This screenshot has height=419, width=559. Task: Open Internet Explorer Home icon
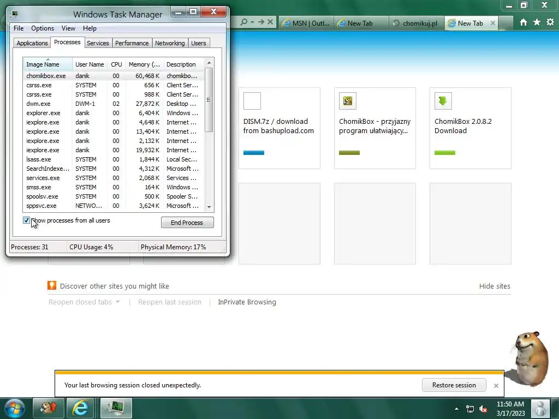(x=523, y=22)
